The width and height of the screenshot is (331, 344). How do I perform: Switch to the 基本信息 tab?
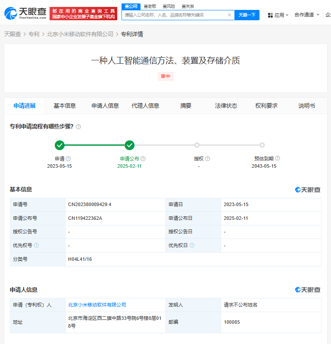[65, 106]
